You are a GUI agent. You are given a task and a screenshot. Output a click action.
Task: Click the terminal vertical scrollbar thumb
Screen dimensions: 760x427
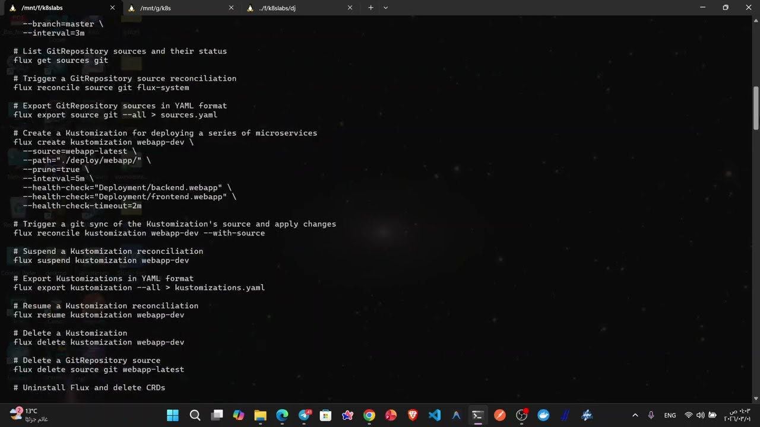point(756,108)
